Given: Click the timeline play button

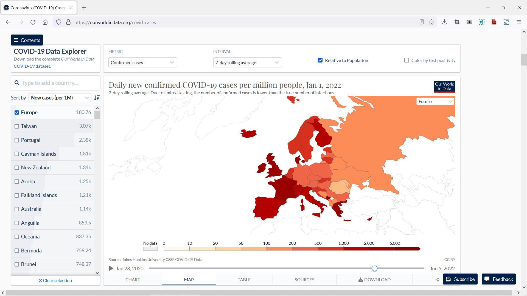Looking at the screenshot, I should (111, 268).
